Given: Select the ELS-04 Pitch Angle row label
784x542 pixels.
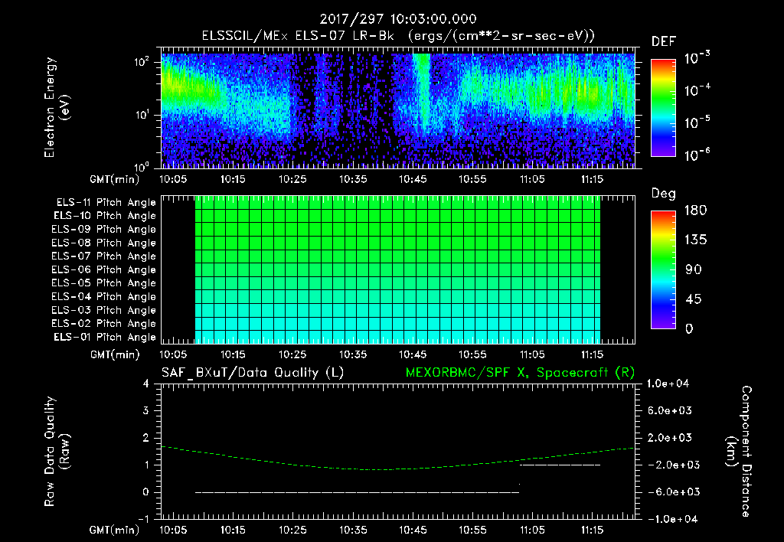Looking at the screenshot, I should pos(104,296).
